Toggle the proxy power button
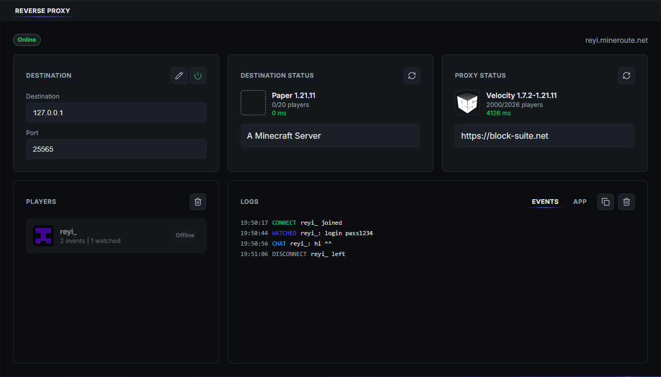The image size is (661, 377). 198,76
